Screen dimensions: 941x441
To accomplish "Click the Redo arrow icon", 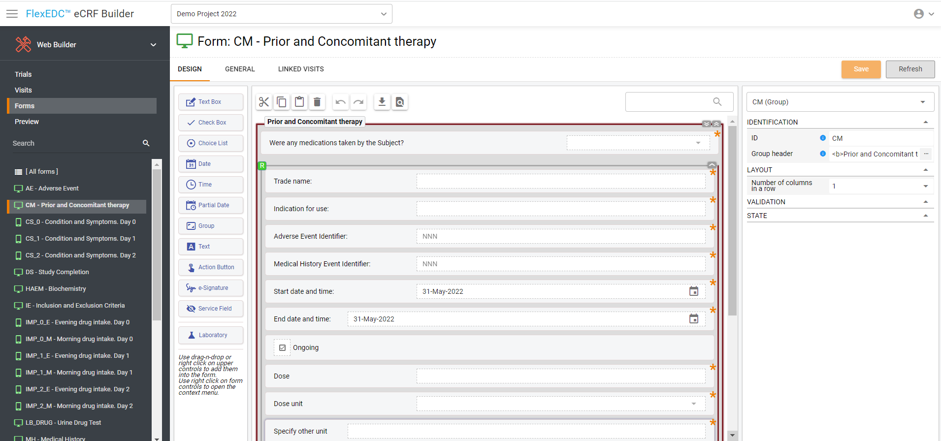I will coord(358,102).
